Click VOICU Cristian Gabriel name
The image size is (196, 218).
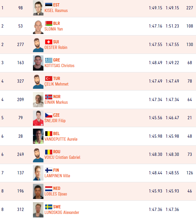[x=62, y=157]
